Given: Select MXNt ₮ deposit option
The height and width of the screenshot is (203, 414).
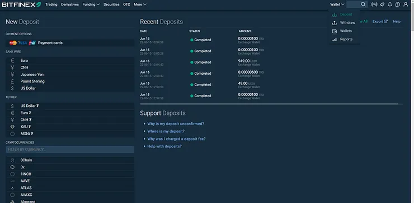Looking at the screenshot, I should [70, 134].
